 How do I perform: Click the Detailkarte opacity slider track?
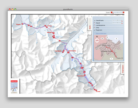[117, 20]
